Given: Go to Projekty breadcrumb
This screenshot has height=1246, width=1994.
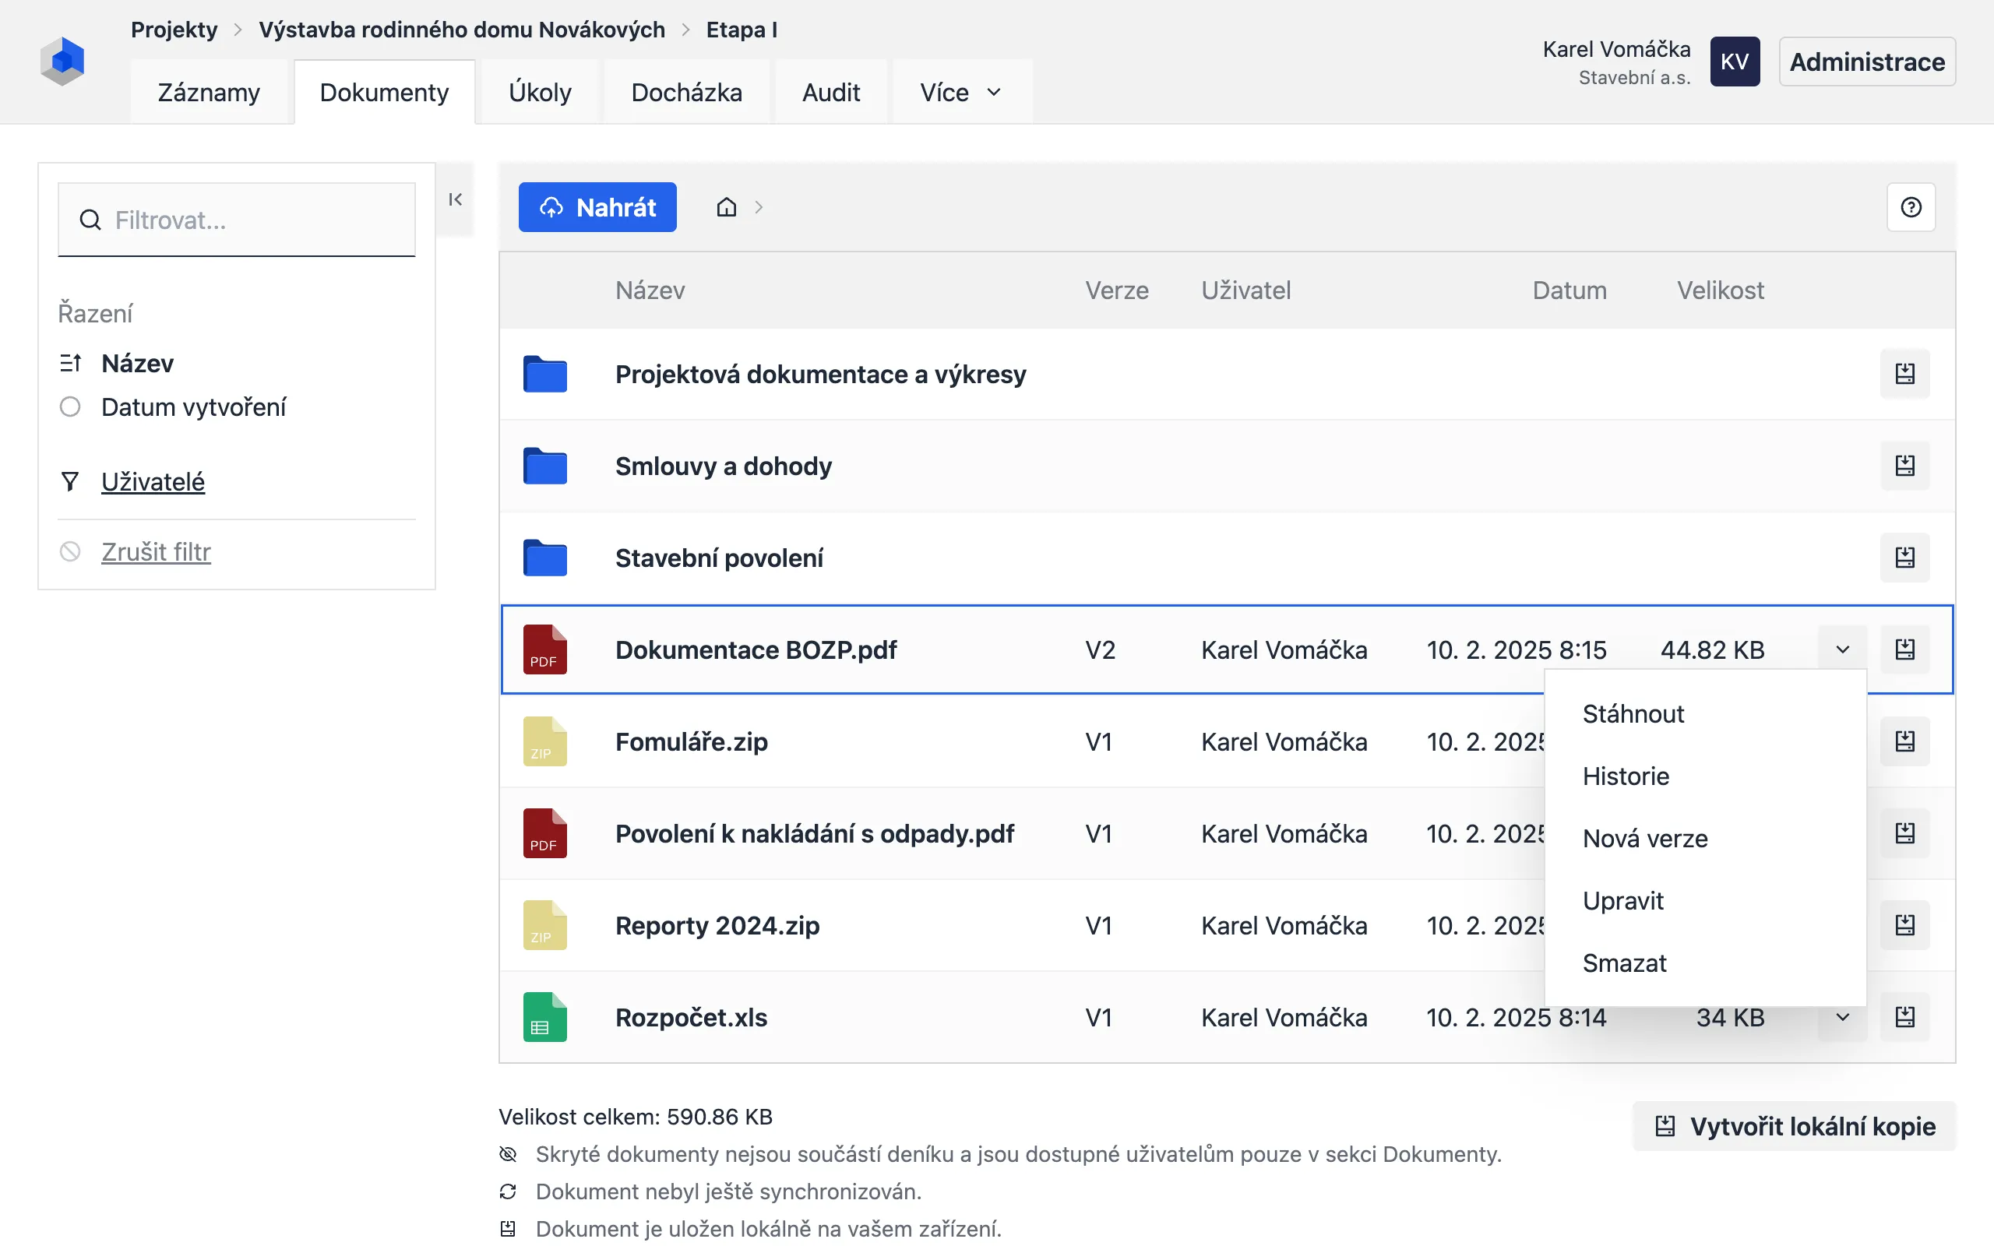Looking at the screenshot, I should (174, 30).
